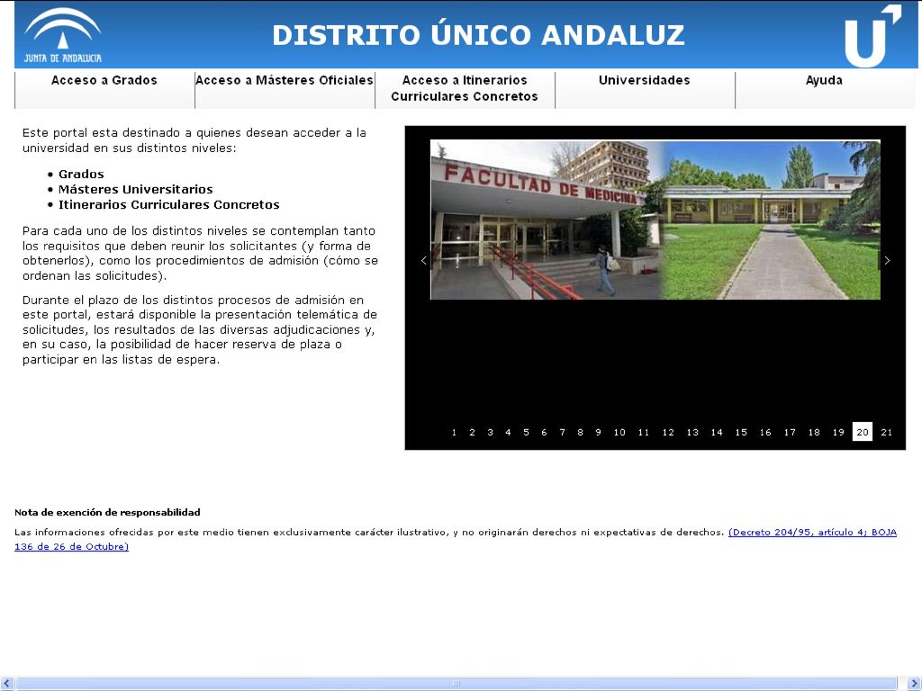Jump to slide 13
922x691 pixels.
(692, 433)
